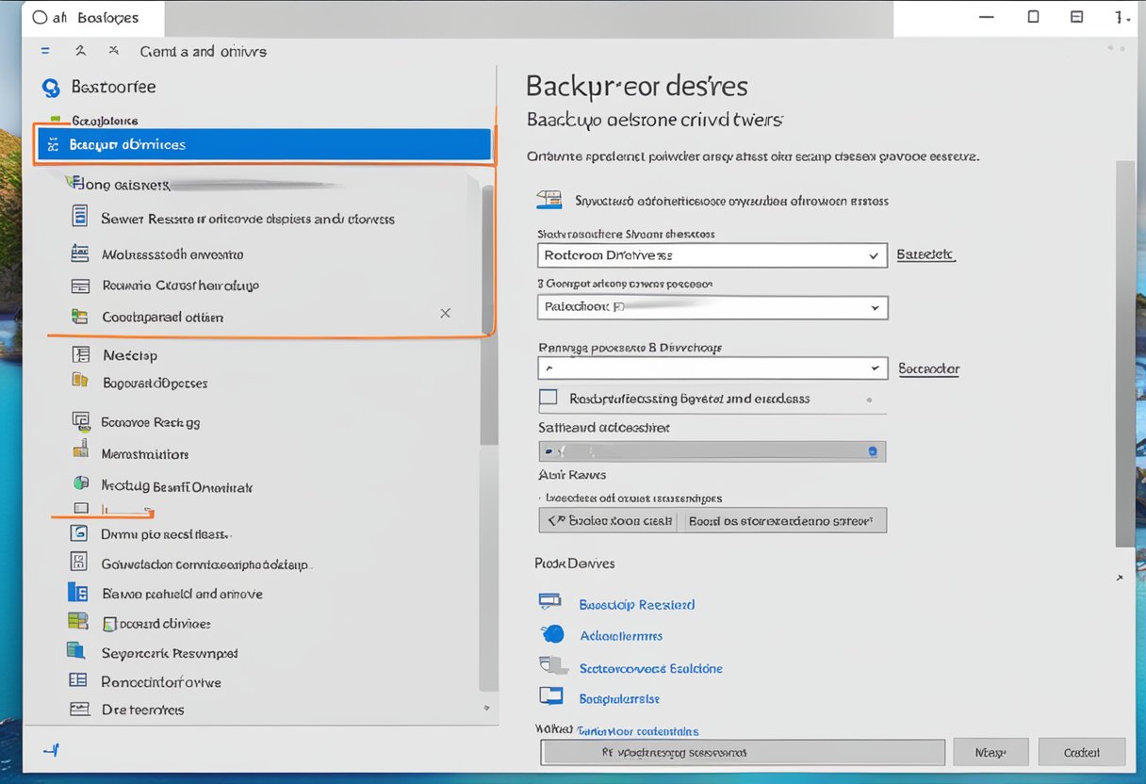Click the grid icon beside "Ronactintor orive"
The height and width of the screenshot is (784, 1146).
point(78,680)
